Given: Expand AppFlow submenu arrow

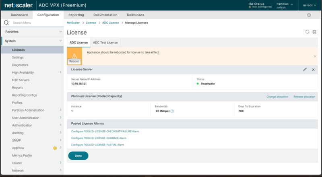Looking at the screenshot, I should (61, 148).
